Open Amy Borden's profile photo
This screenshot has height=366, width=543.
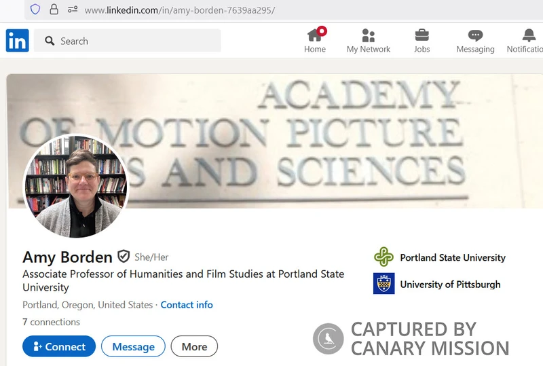[76, 186]
